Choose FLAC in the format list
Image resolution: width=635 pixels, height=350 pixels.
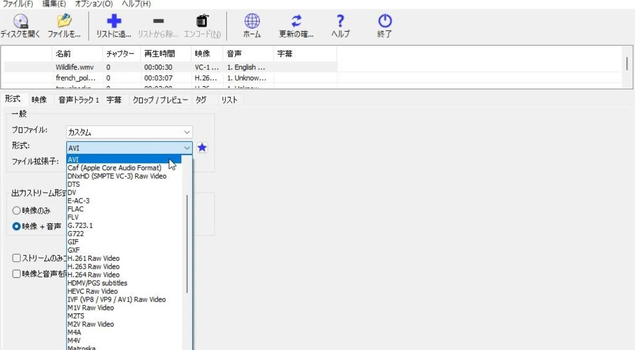pyautogui.click(x=124, y=208)
